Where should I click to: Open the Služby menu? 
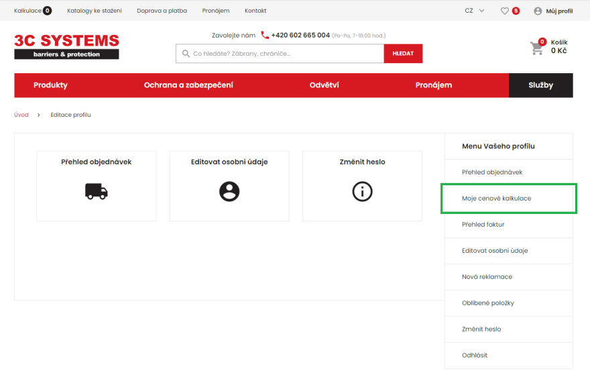click(540, 85)
